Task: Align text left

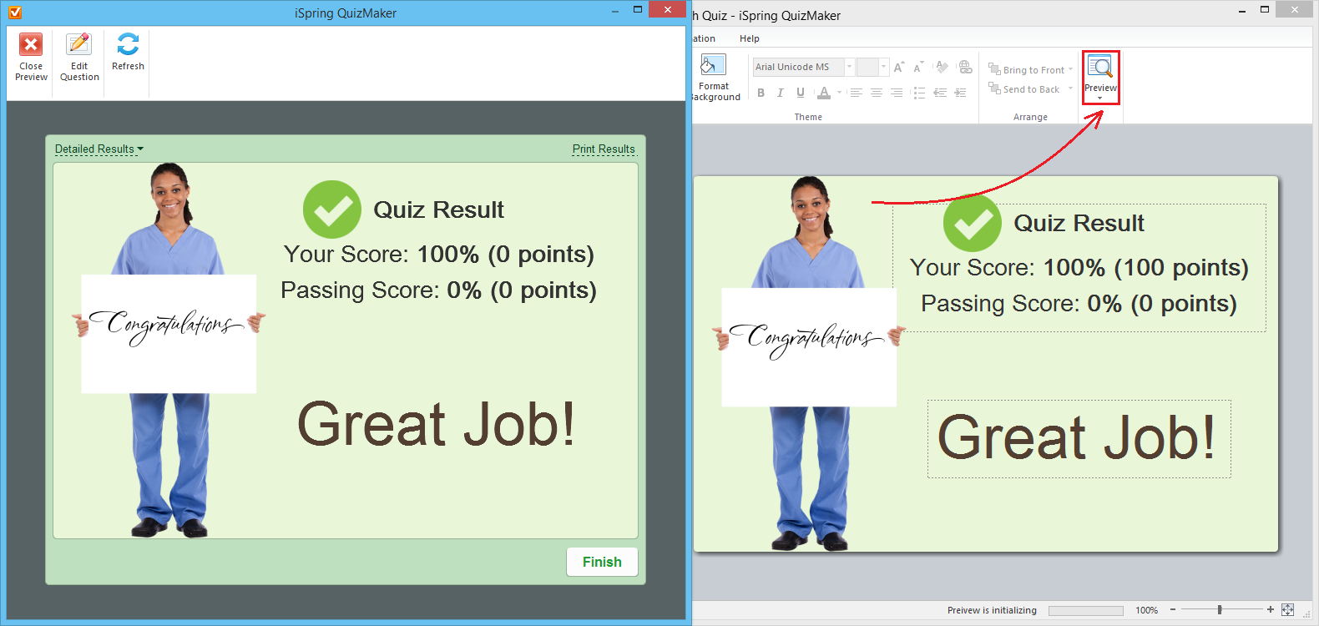Action: pyautogui.click(x=856, y=93)
